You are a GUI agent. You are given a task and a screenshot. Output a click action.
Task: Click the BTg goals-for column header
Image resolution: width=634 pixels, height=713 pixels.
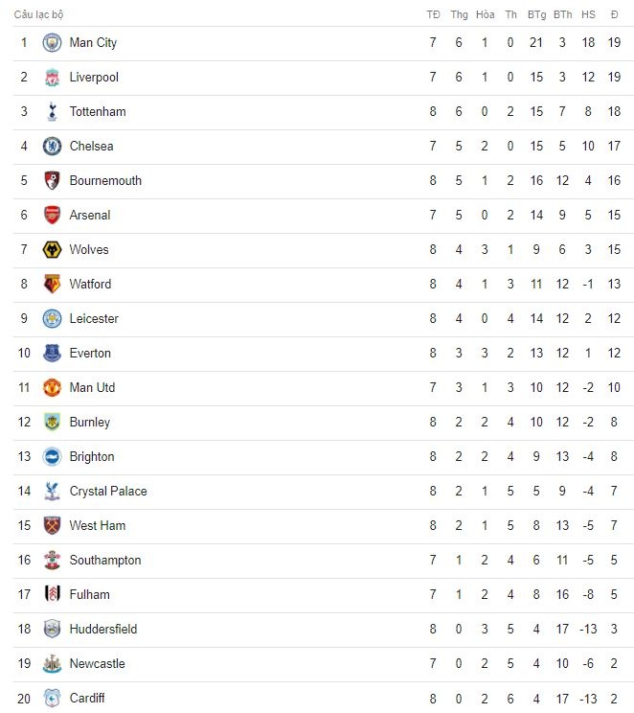[536, 15]
